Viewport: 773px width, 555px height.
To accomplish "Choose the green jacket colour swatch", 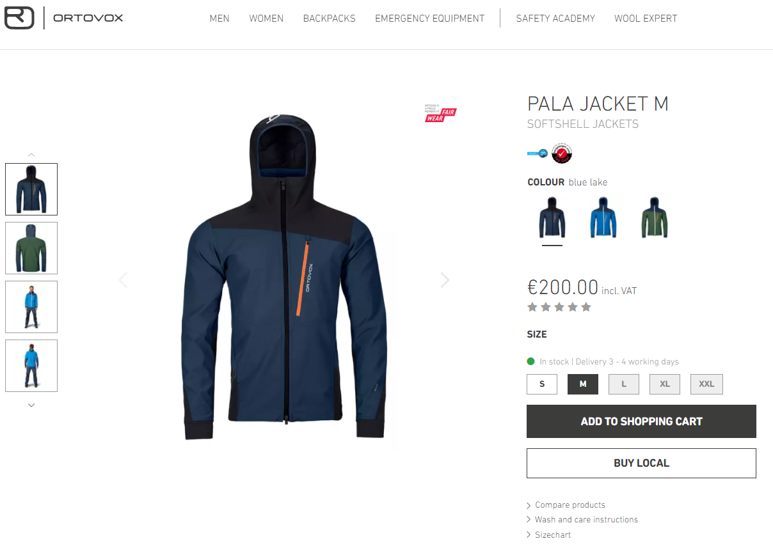I will 655,217.
